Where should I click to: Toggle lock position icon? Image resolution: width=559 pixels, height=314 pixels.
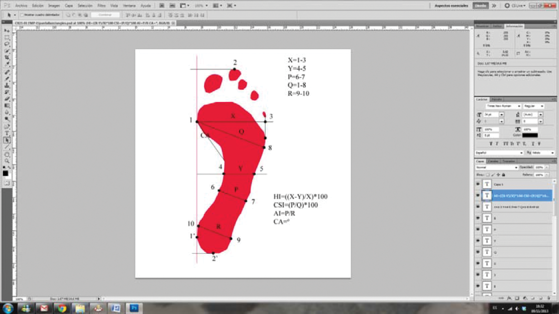tap(498, 175)
